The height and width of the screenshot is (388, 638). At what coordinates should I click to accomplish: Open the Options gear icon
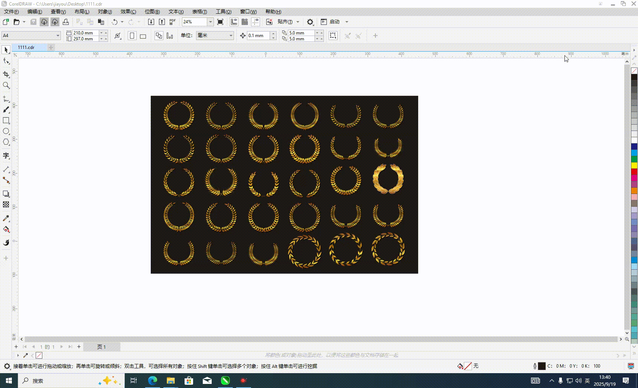coord(310,22)
